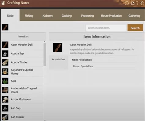Screen dimensions: 145x121
Task: Click the Crafting Notes window title
Action: [x=18, y=3]
